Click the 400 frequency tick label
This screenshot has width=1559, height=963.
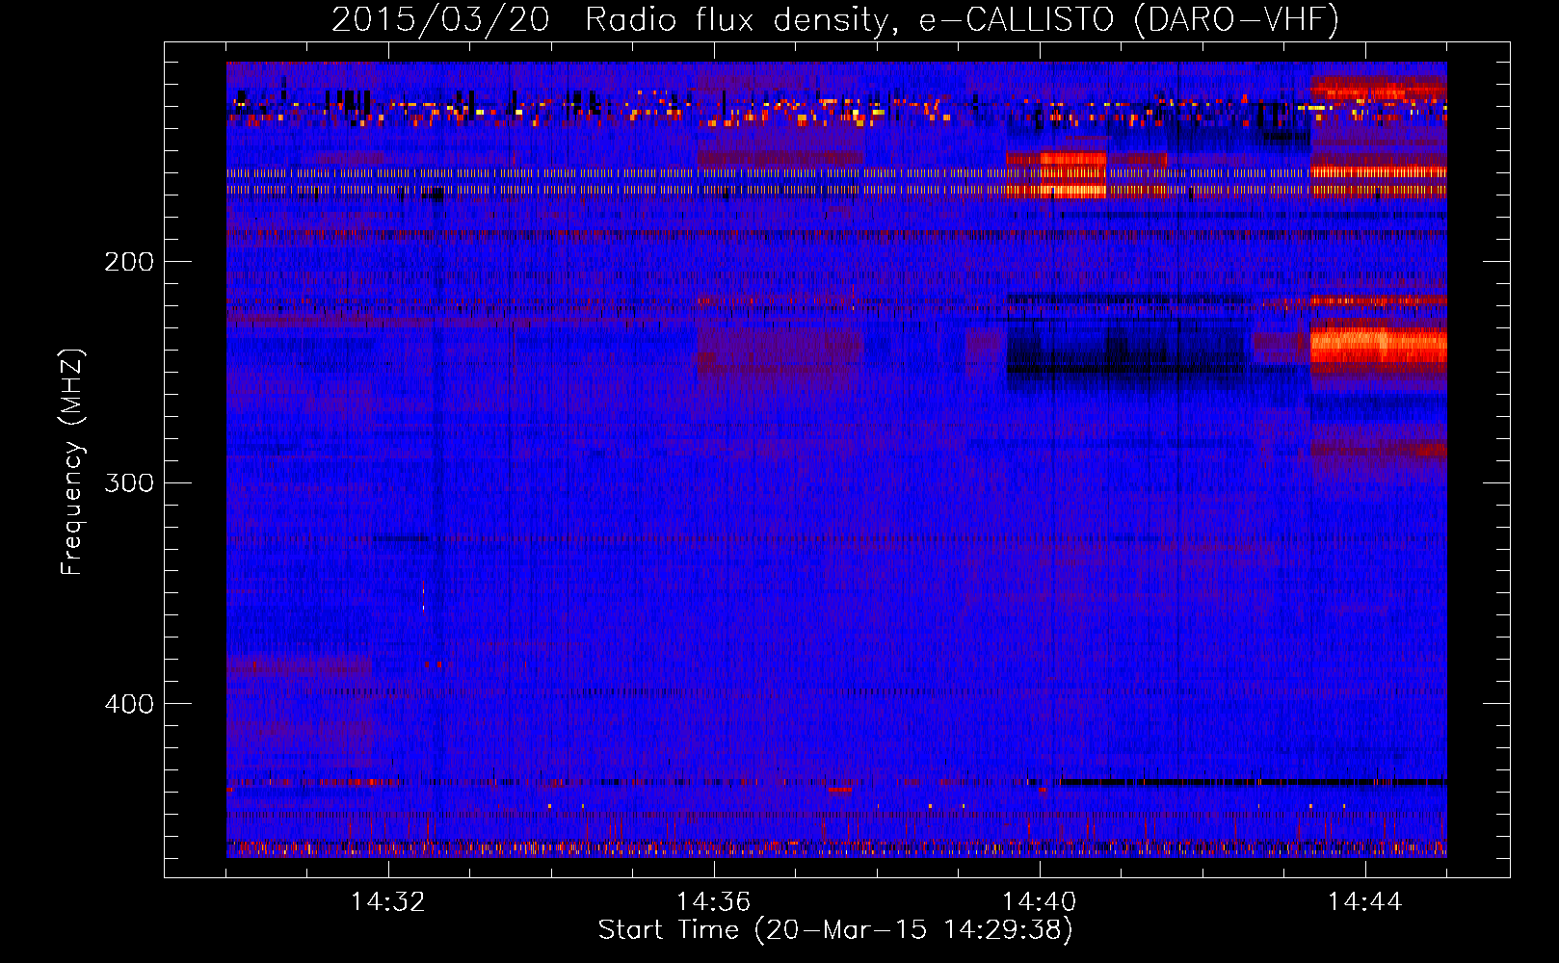pyautogui.click(x=129, y=704)
